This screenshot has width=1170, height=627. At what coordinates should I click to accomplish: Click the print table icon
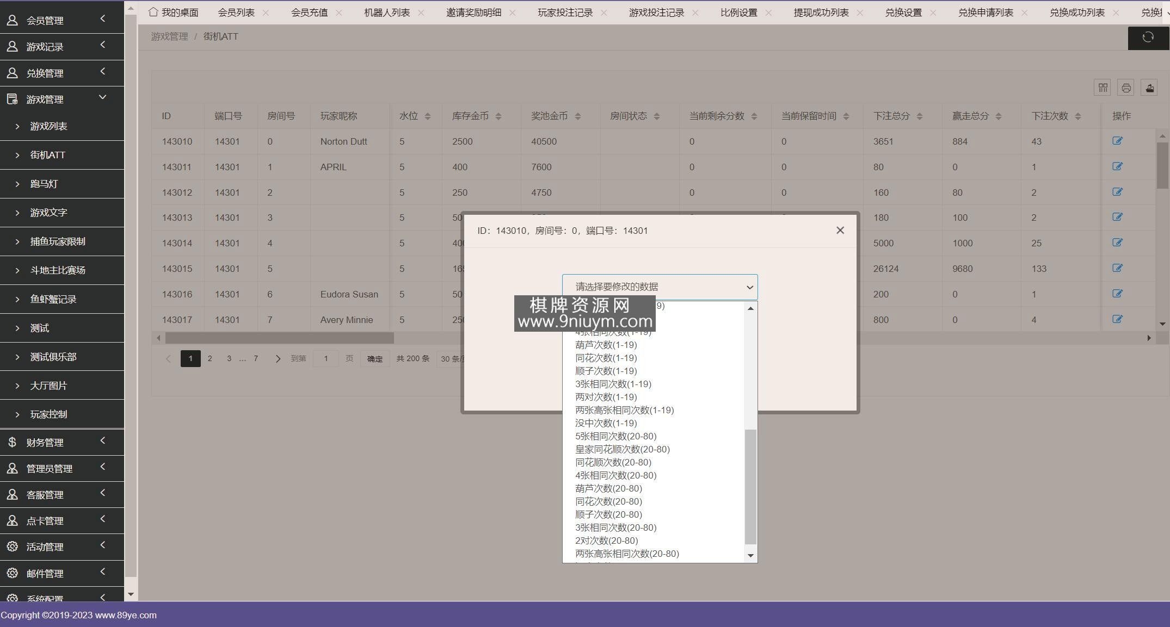click(x=1126, y=88)
